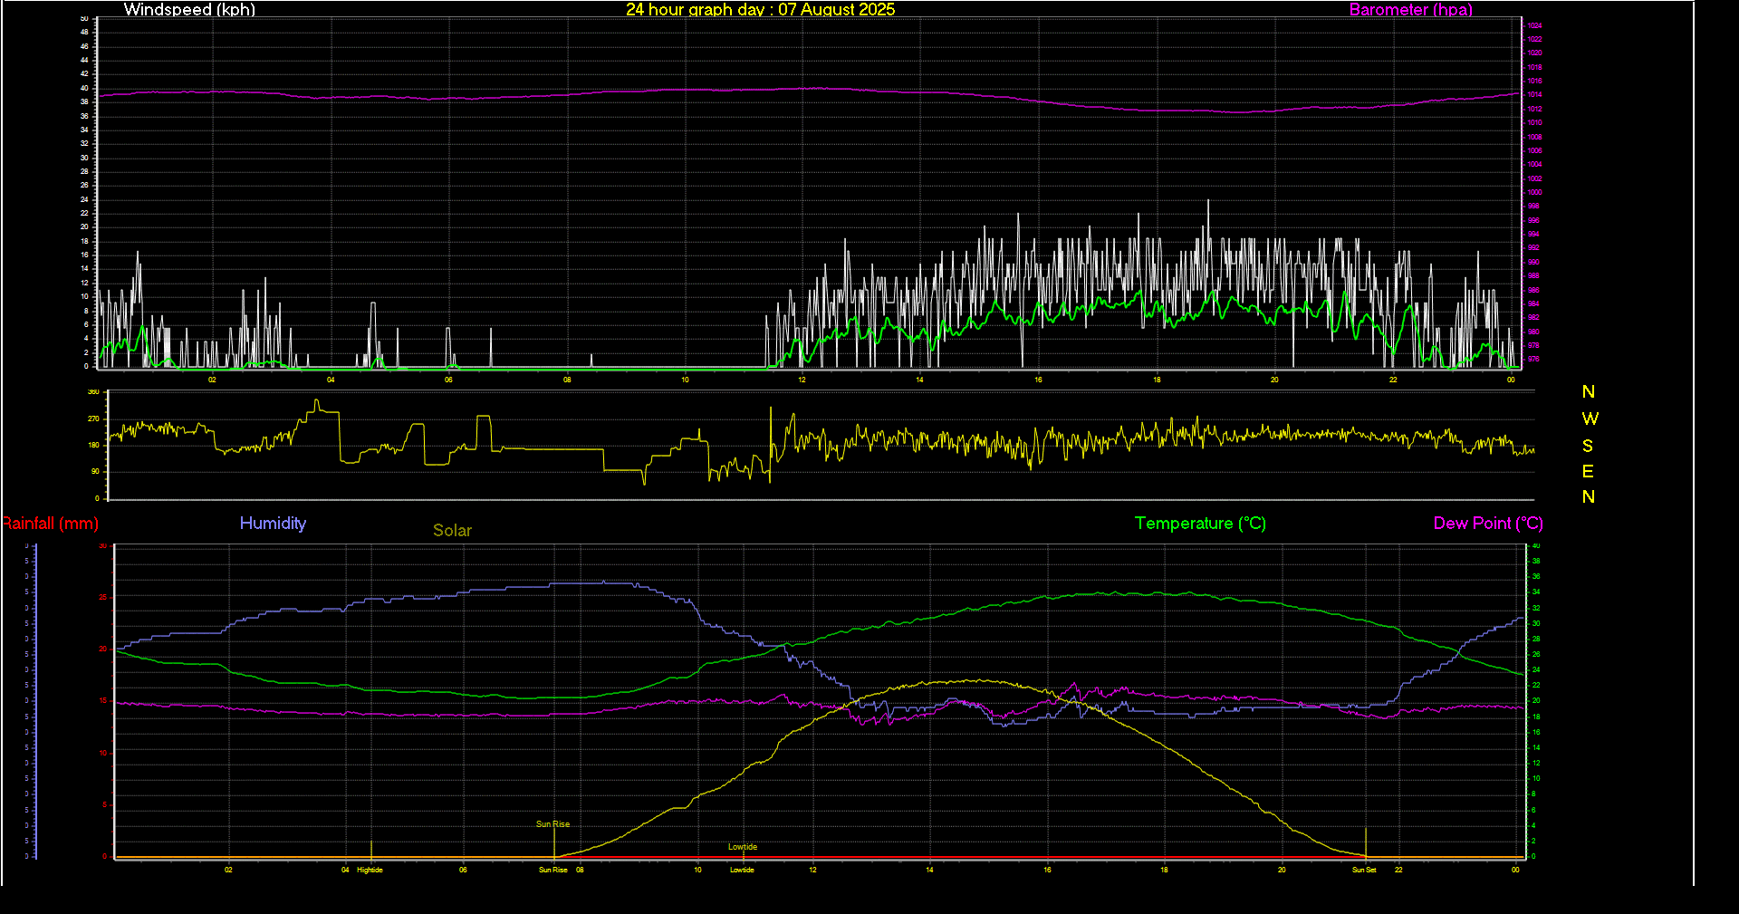Click the 'W' compass letter
The width and height of the screenshot is (1739, 914).
[1590, 419]
